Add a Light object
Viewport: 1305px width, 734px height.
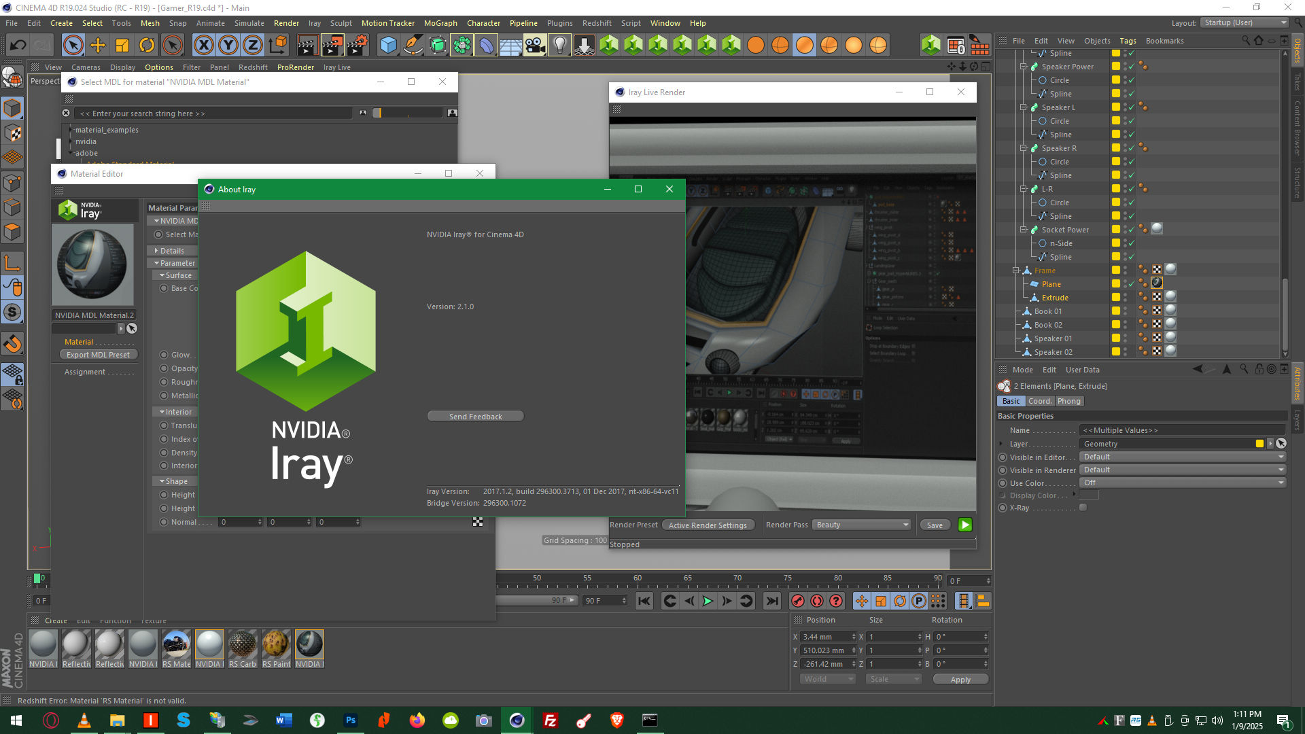coord(559,46)
